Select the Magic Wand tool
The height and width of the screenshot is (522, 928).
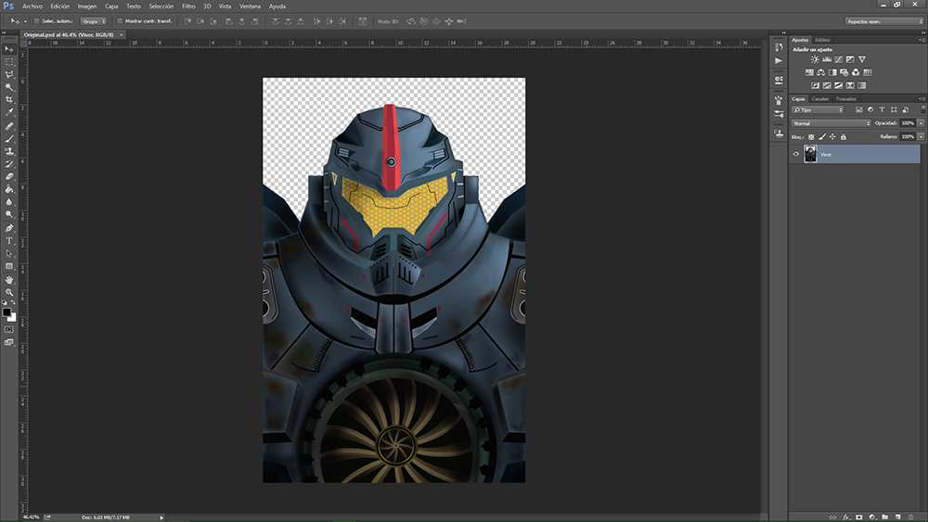[9, 87]
